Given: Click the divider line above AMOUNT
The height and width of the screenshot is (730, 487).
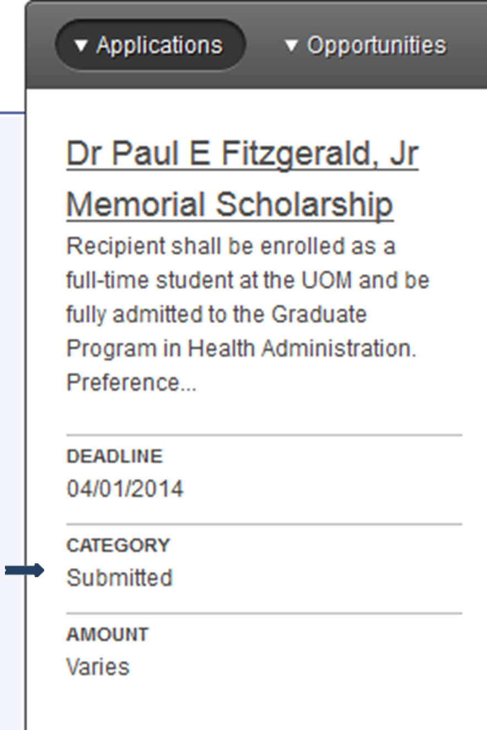Looking at the screenshot, I should [264, 613].
